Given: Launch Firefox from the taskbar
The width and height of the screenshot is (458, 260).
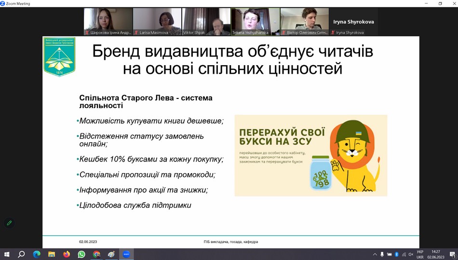Looking at the screenshot, I should coord(67,254).
